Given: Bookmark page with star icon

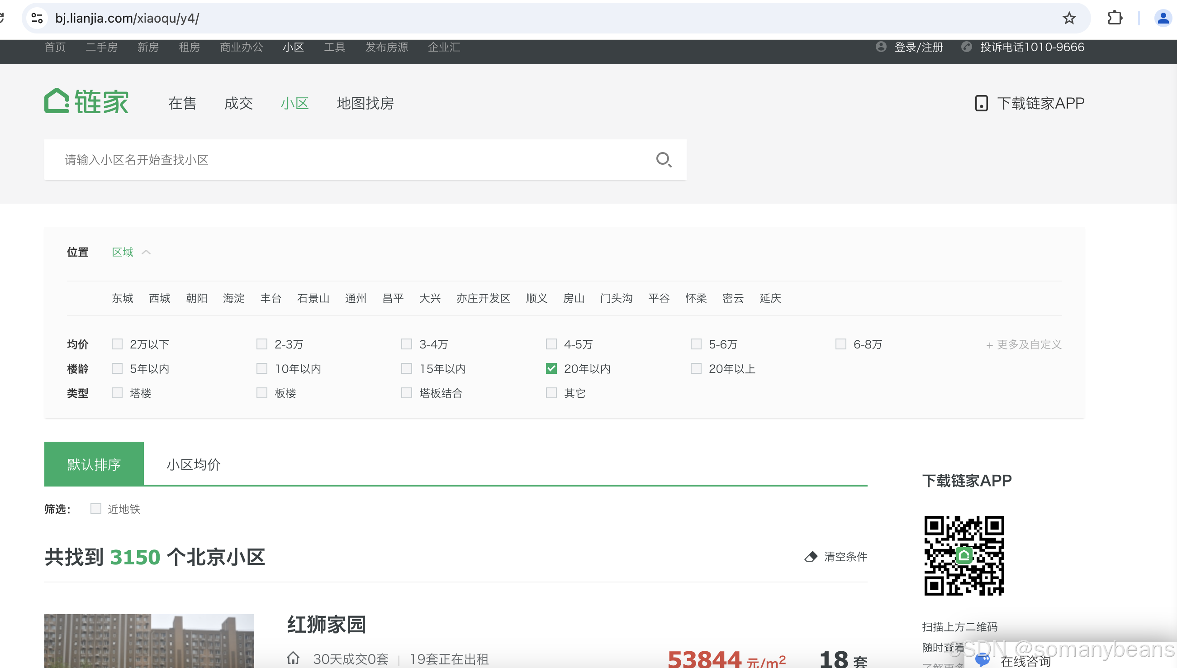Looking at the screenshot, I should 1069,19.
